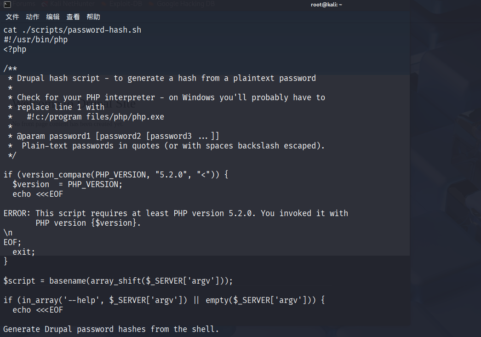
Task: Click the "in_array('--help'" if statement line
Action: click(164, 300)
